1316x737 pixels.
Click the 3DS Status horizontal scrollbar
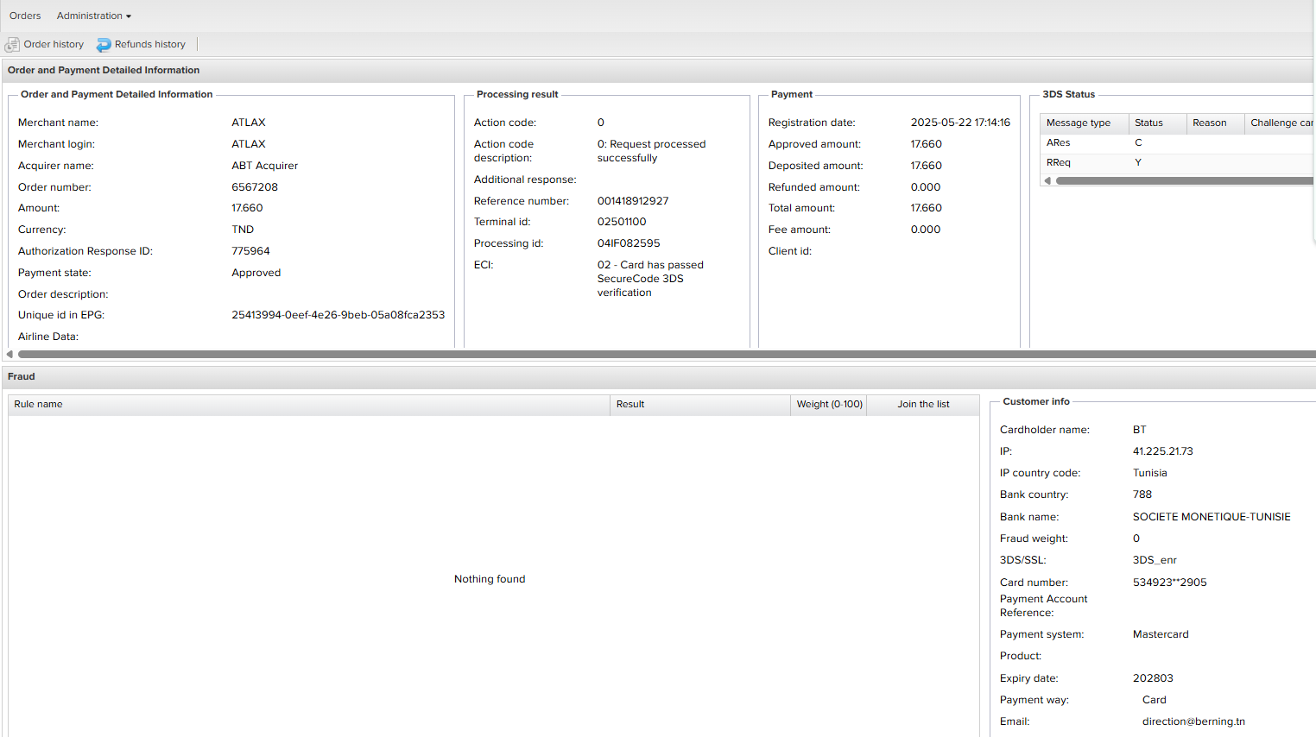1183,181
